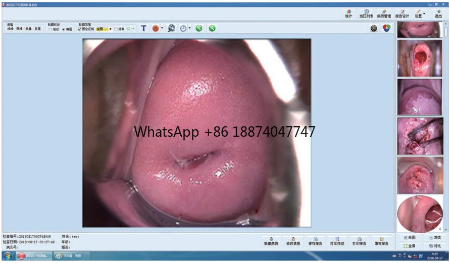Apply the 负像 negative filter
Viewport: 450px width, 263px height.
pos(28,29)
